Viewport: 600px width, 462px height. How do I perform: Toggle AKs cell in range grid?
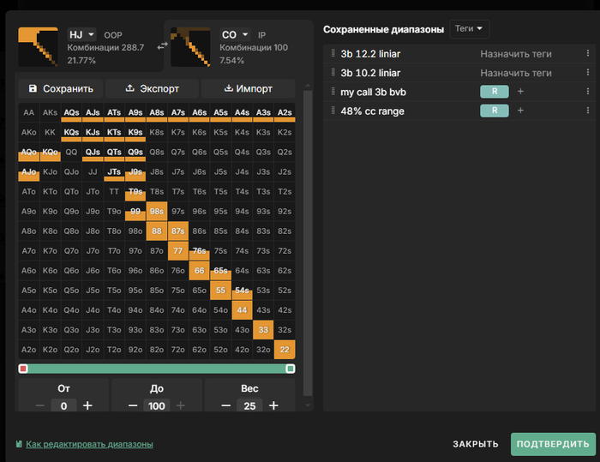[50, 112]
